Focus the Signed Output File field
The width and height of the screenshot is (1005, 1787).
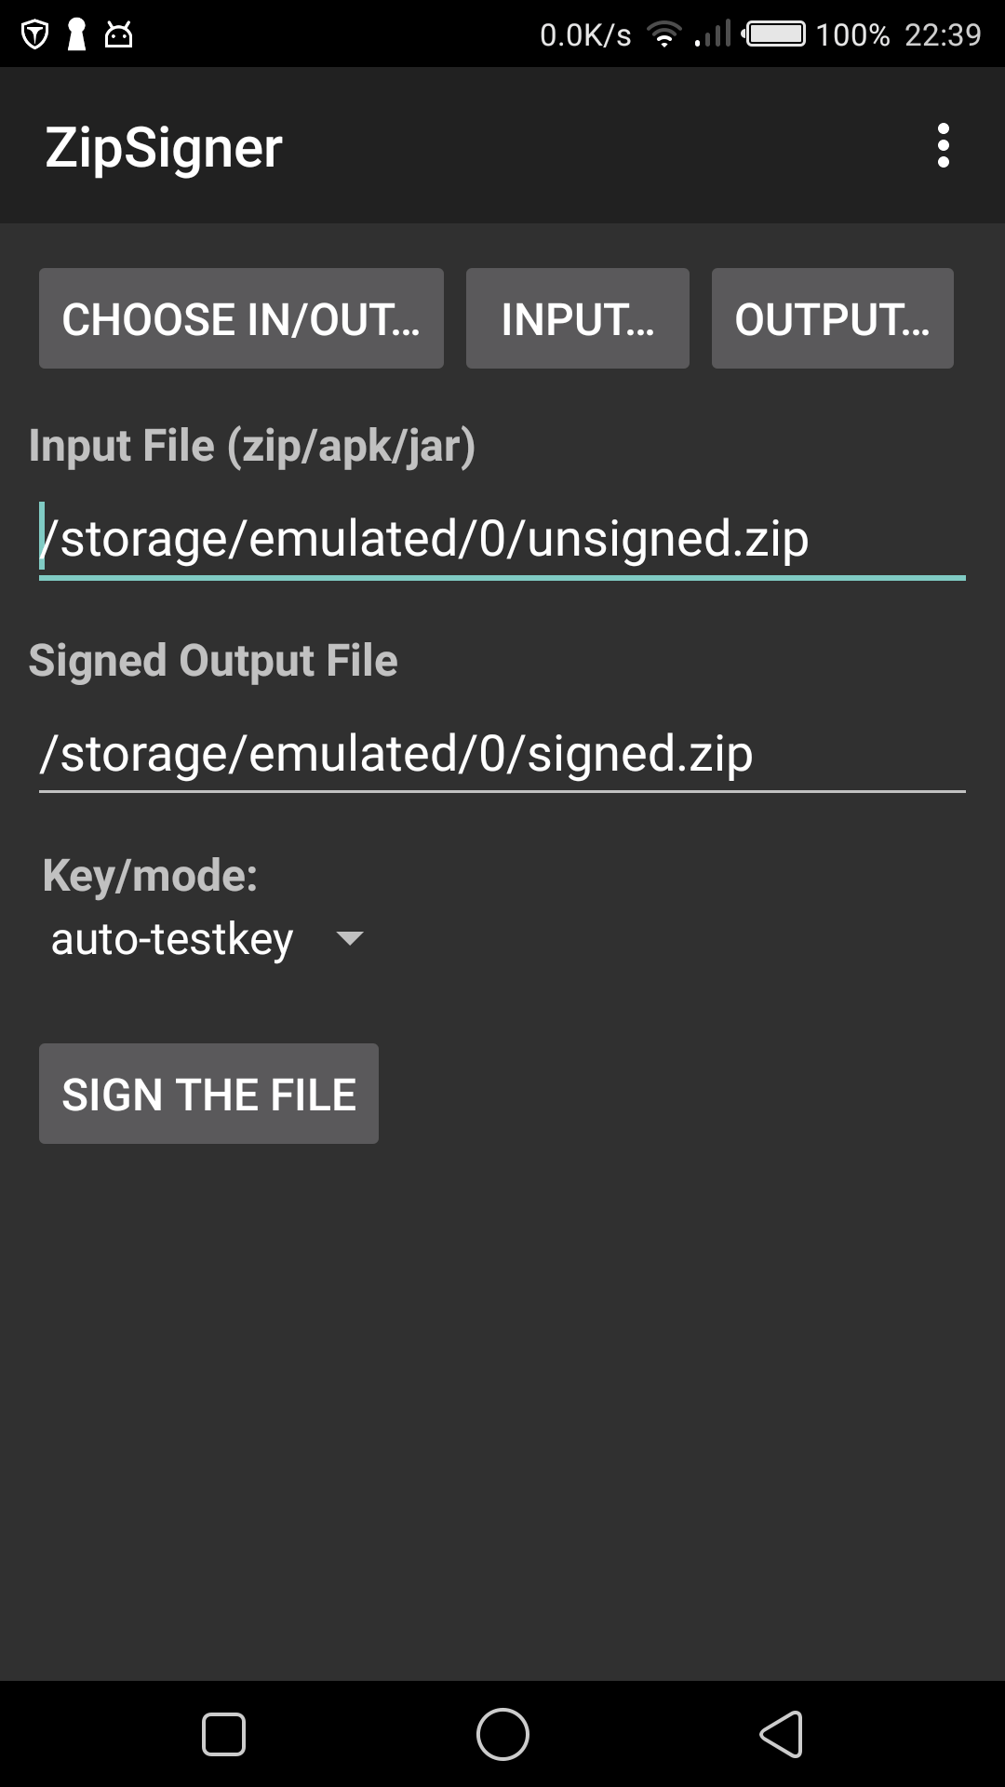(502, 753)
